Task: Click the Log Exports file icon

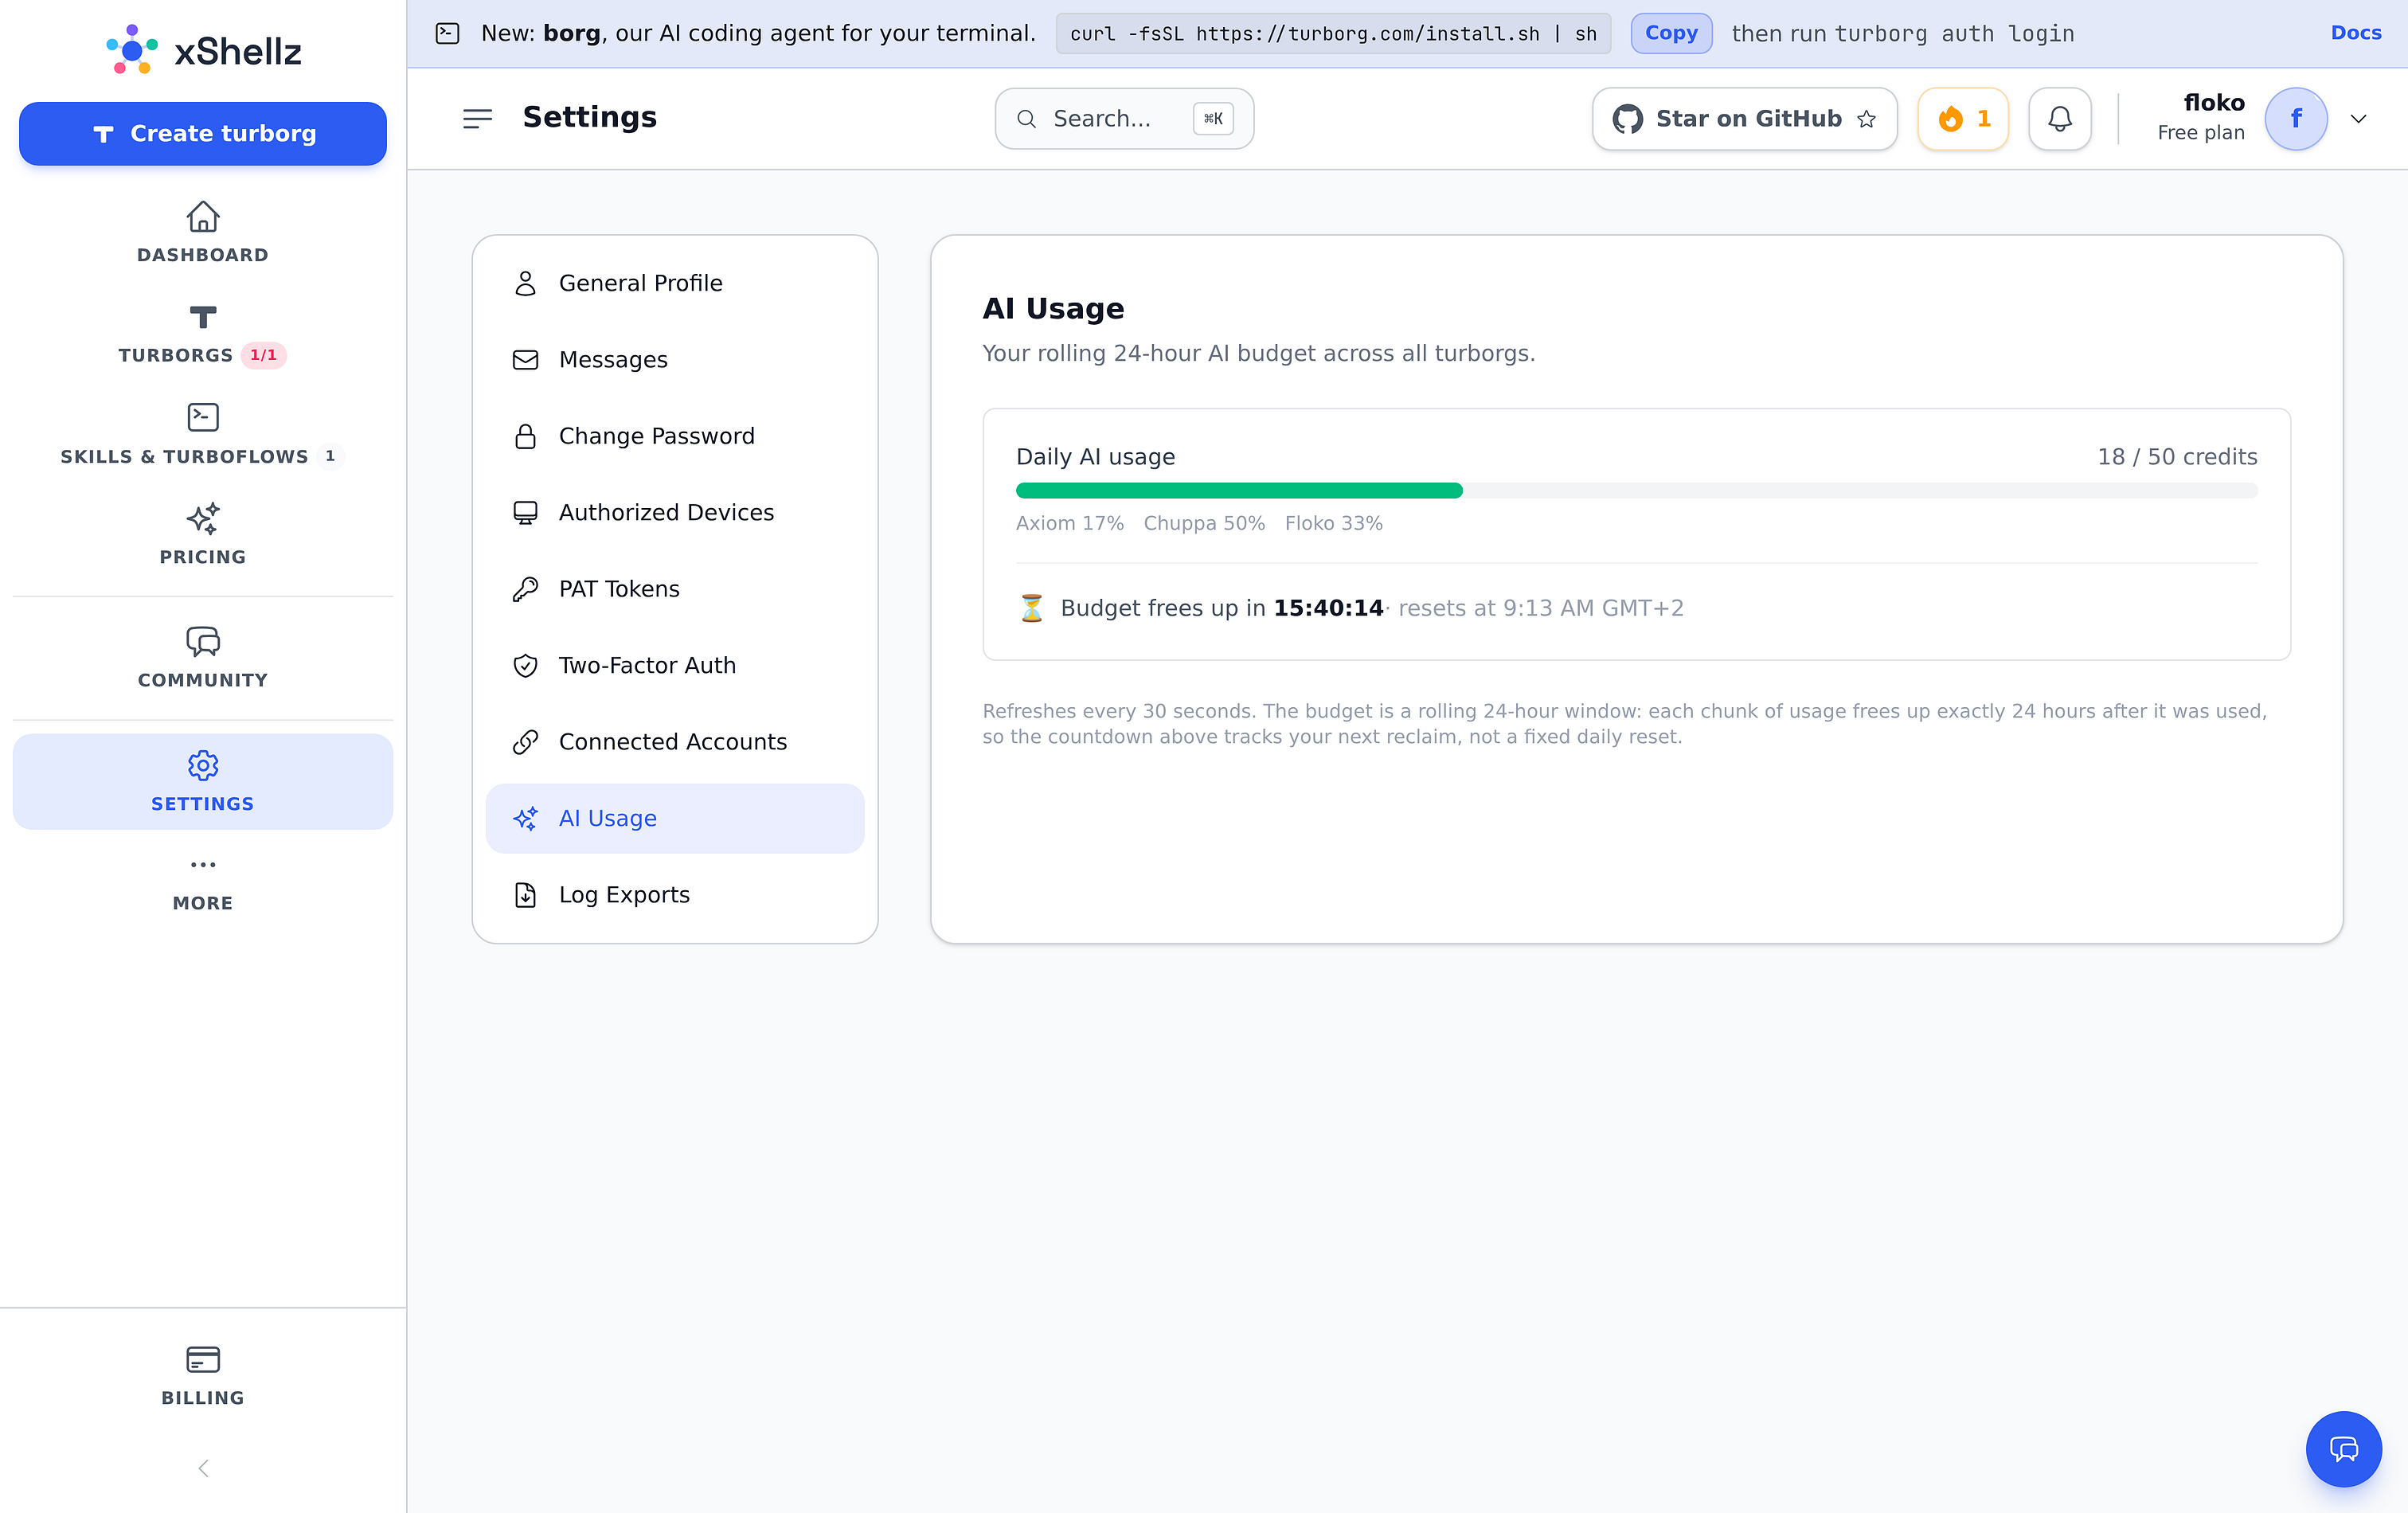Action: (x=525, y=895)
